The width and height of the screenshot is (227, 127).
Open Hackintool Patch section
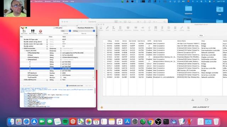tap(107, 28)
